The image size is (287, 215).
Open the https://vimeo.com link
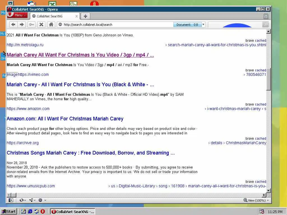[33, 74]
